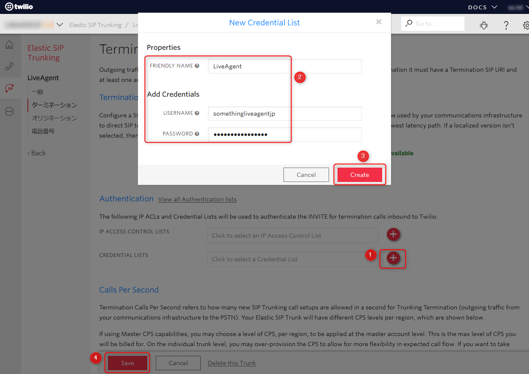Create the new credential list
This screenshot has height=374, width=529.
(x=359, y=175)
